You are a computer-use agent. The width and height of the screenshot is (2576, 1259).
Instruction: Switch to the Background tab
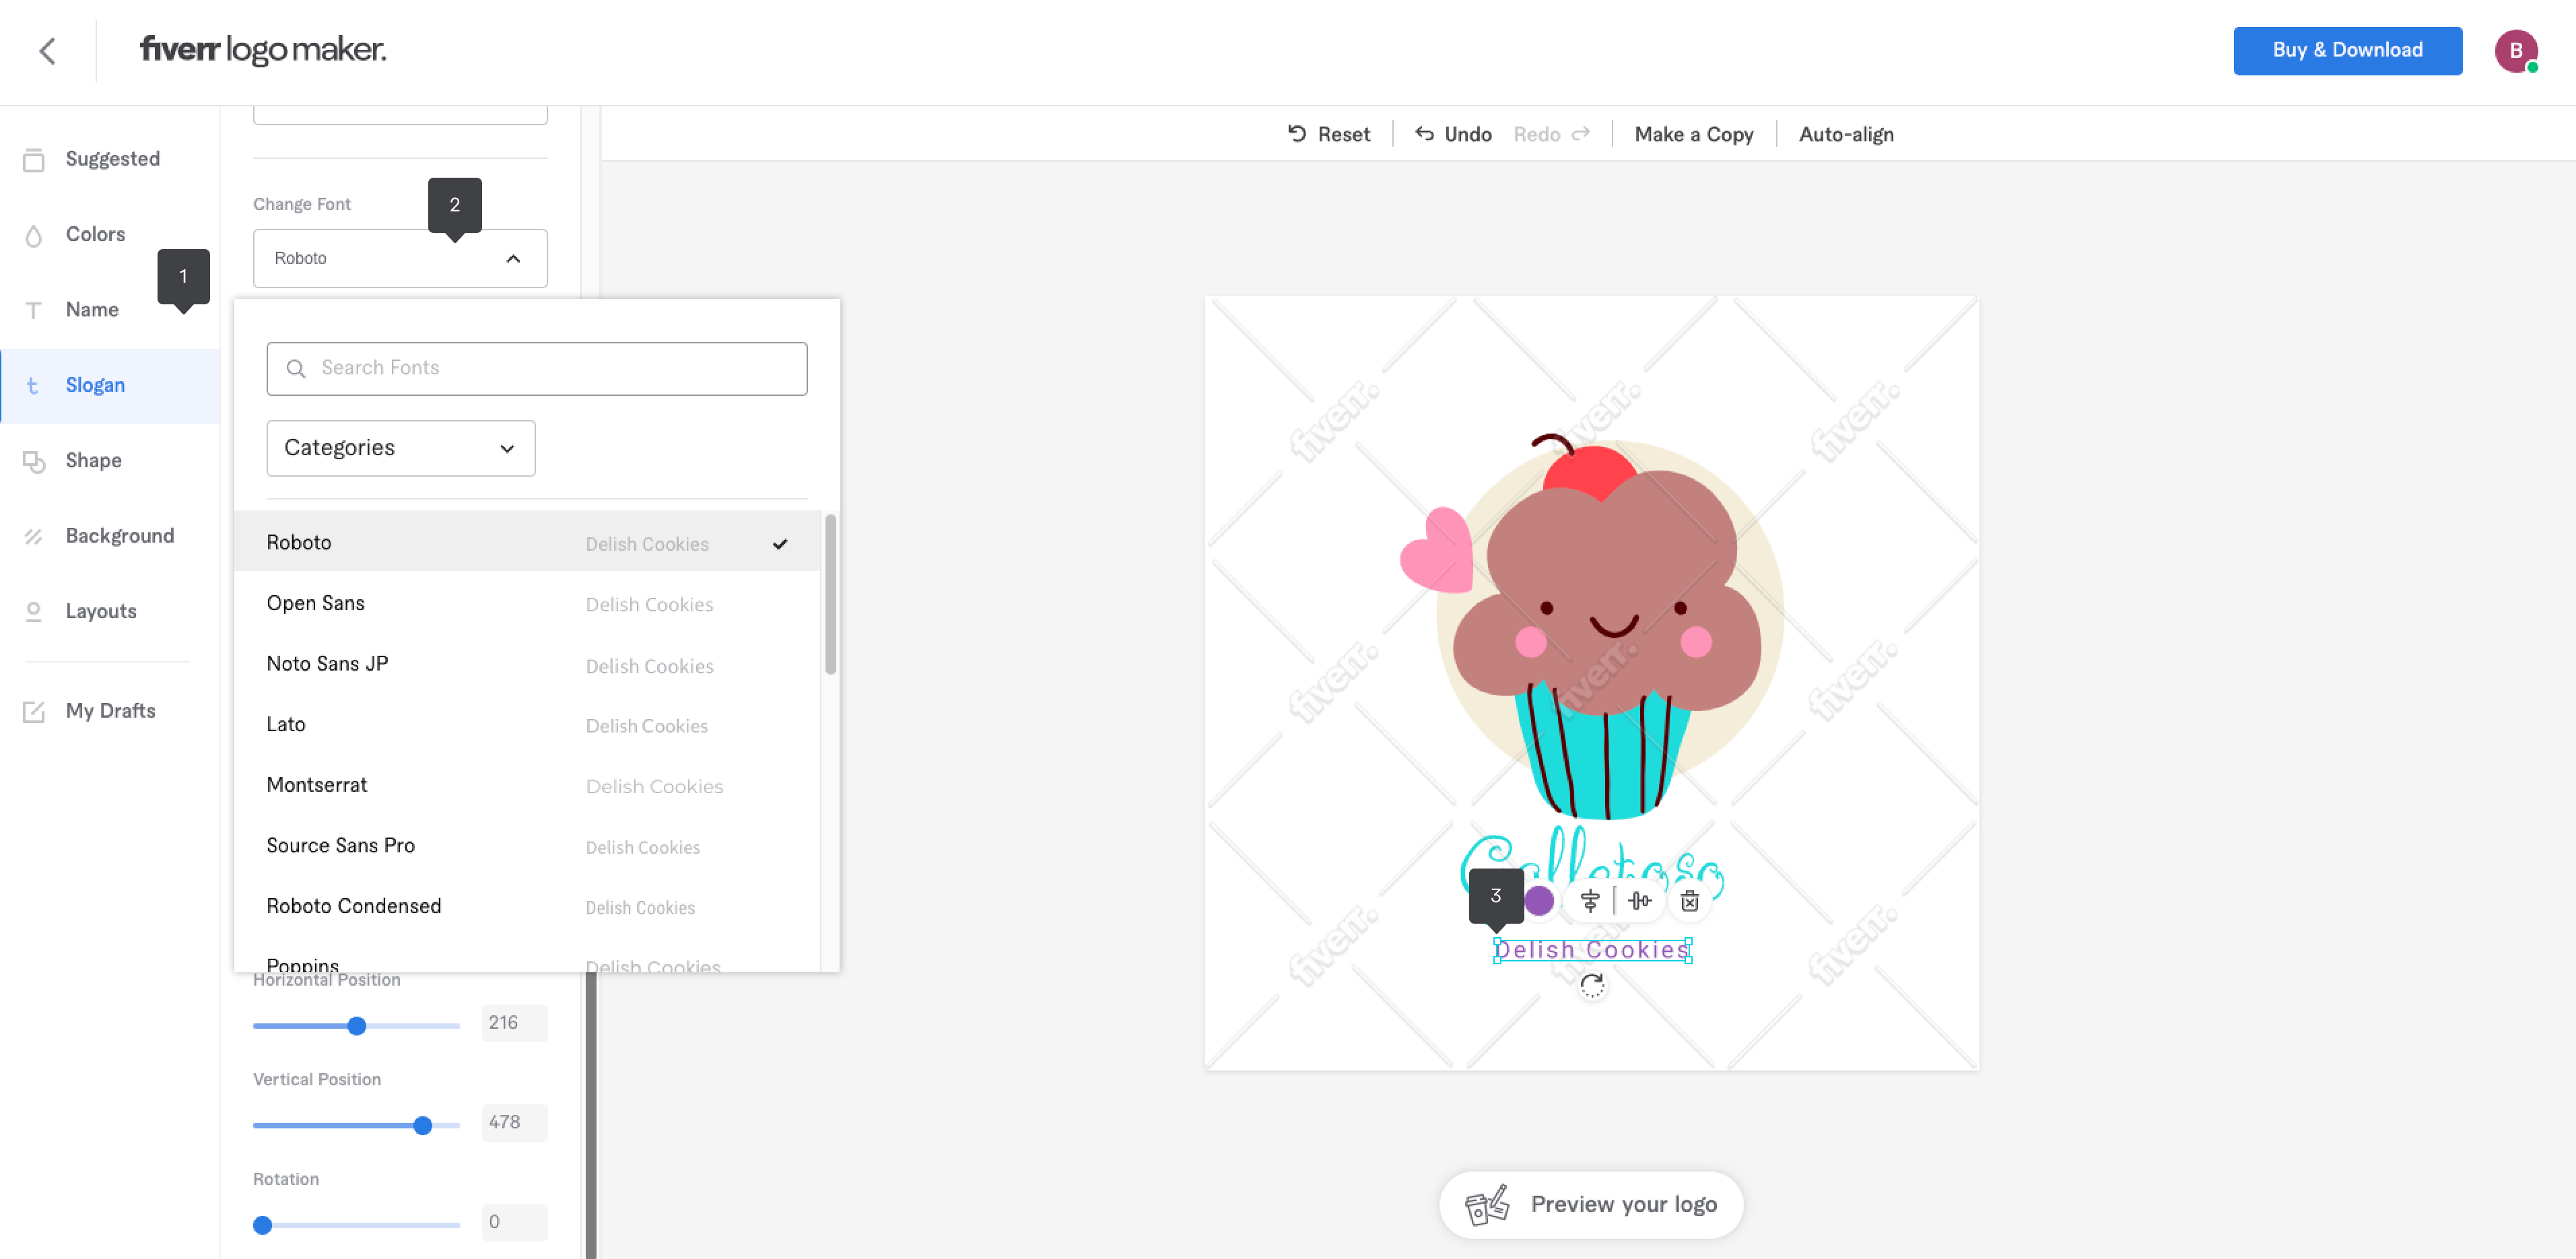click(x=119, y=536)
